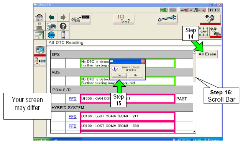
Task: Click the blank gray status indicator
Action: click(173, 10)
